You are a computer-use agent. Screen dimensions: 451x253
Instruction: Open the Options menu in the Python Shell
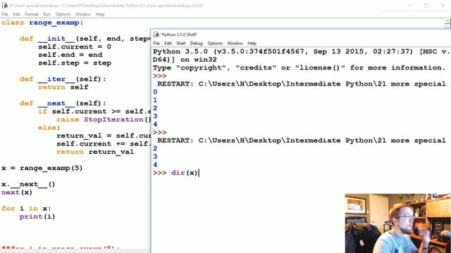[x=215, y=44]
